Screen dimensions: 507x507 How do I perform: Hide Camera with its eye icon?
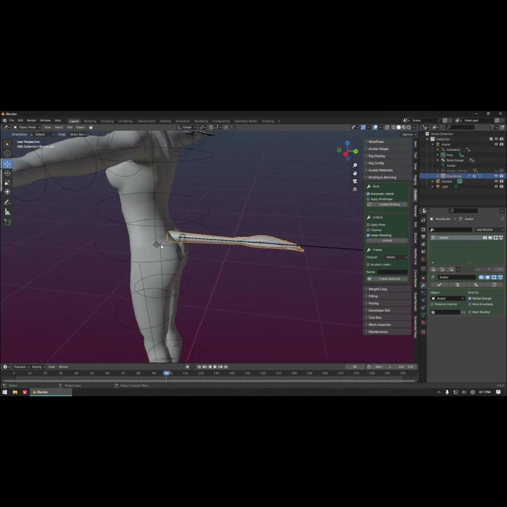496,182
